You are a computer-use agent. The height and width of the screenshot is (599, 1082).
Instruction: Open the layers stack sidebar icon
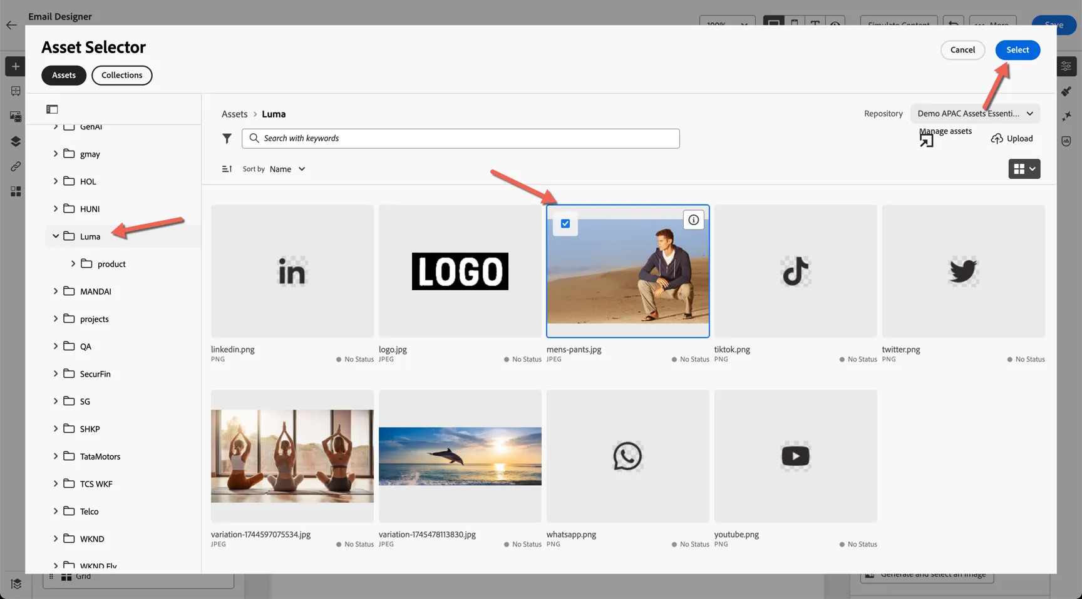tap(16, 141)
